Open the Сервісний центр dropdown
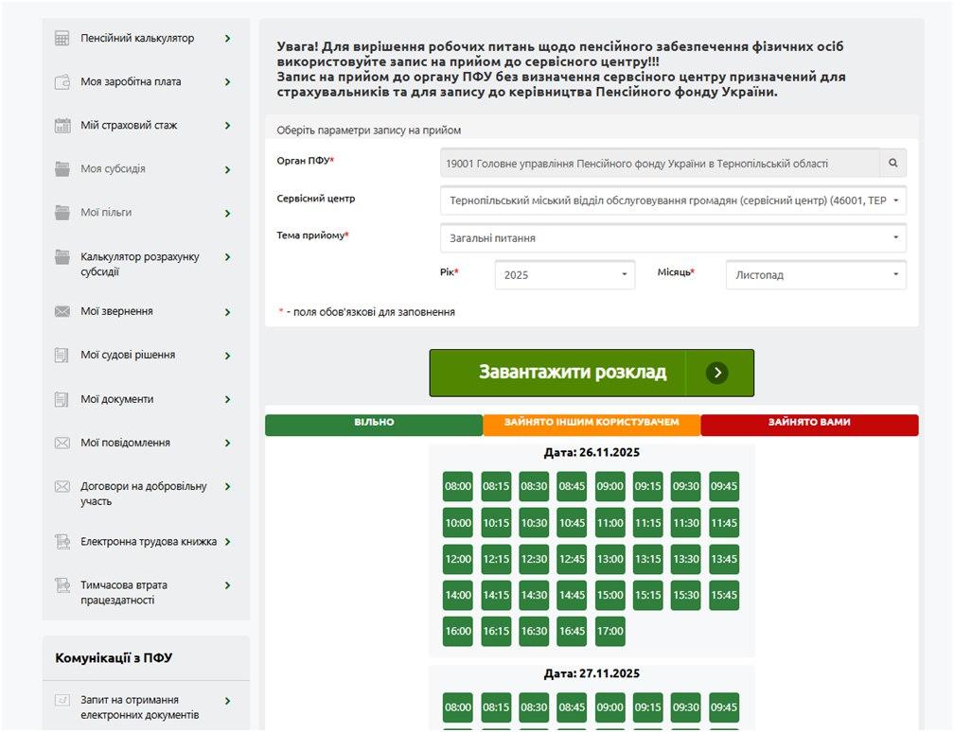This screenshot has width=954, height=732. pyautogui.click(x=673, y=200)
